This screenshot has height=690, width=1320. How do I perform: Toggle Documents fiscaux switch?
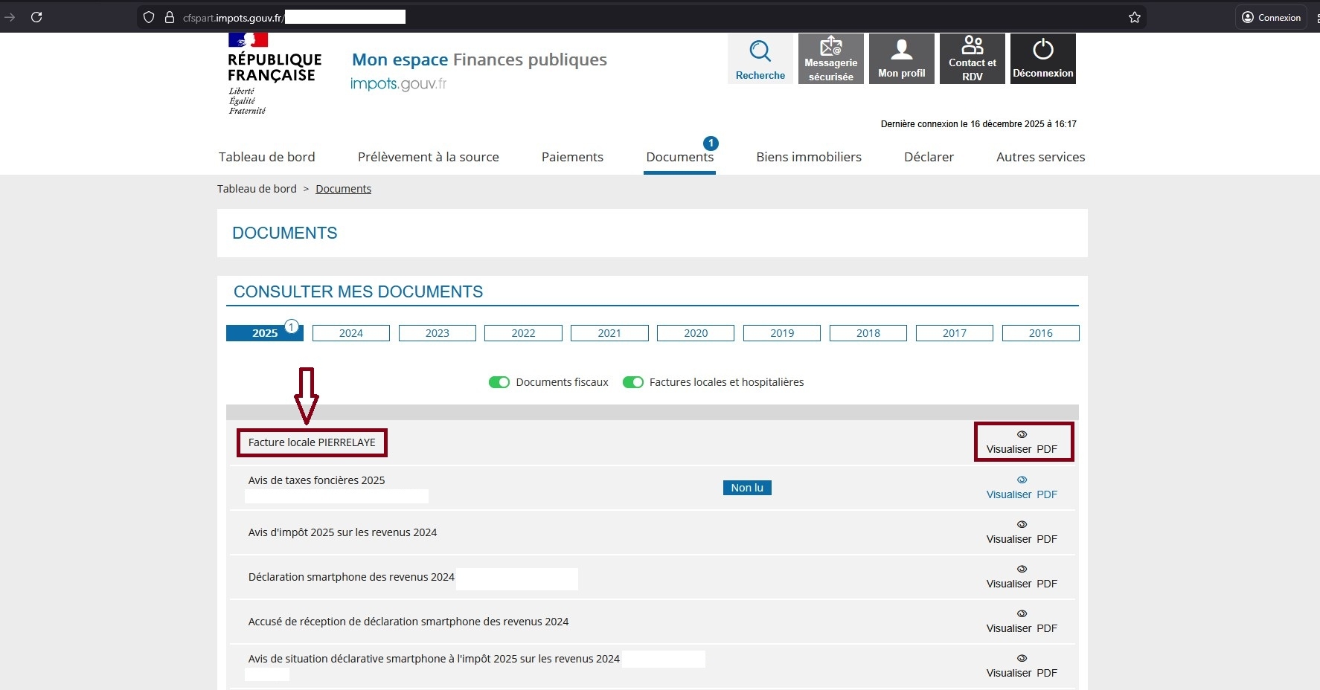pyautogui.click(x=499, y=382)
